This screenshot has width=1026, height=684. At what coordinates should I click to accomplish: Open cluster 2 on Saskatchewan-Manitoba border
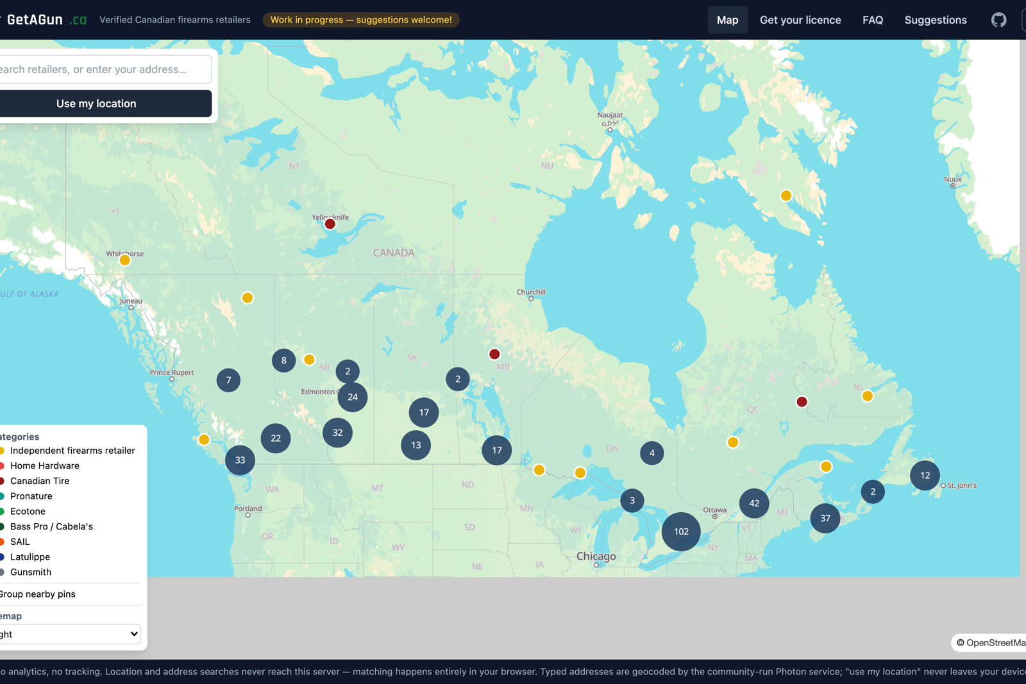point(457,379)
